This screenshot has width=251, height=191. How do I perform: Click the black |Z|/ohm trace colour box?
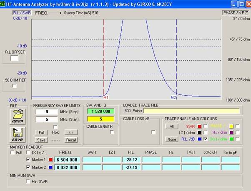(x=199, y=132)
